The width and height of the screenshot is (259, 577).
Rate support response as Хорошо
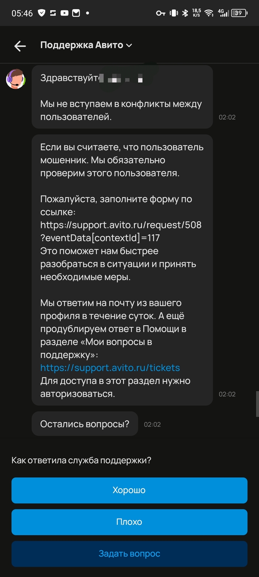(129, 490)
